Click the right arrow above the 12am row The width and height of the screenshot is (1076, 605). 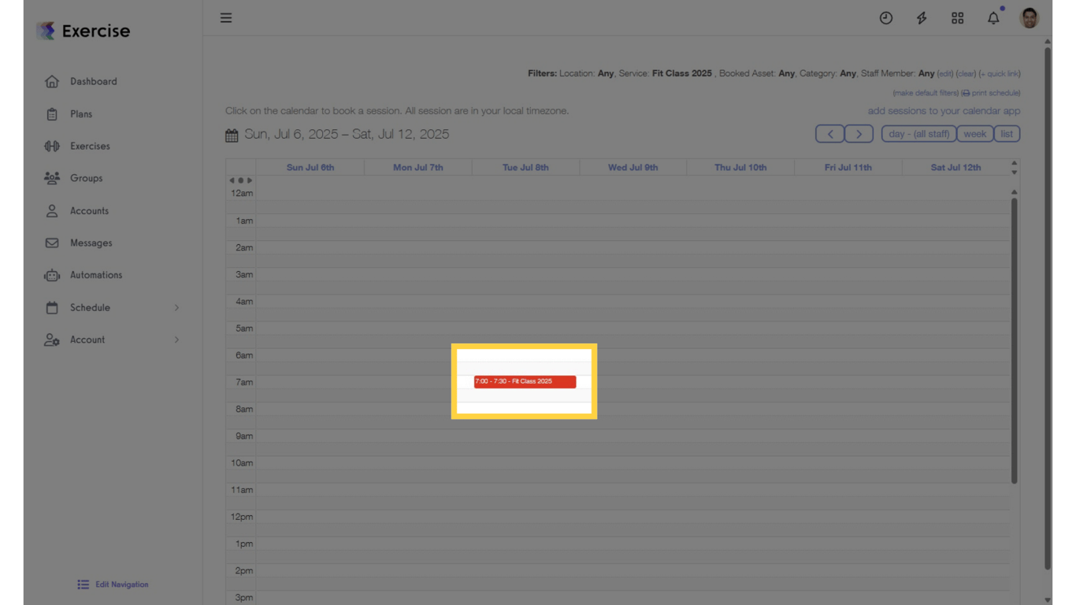coord(250,180)
